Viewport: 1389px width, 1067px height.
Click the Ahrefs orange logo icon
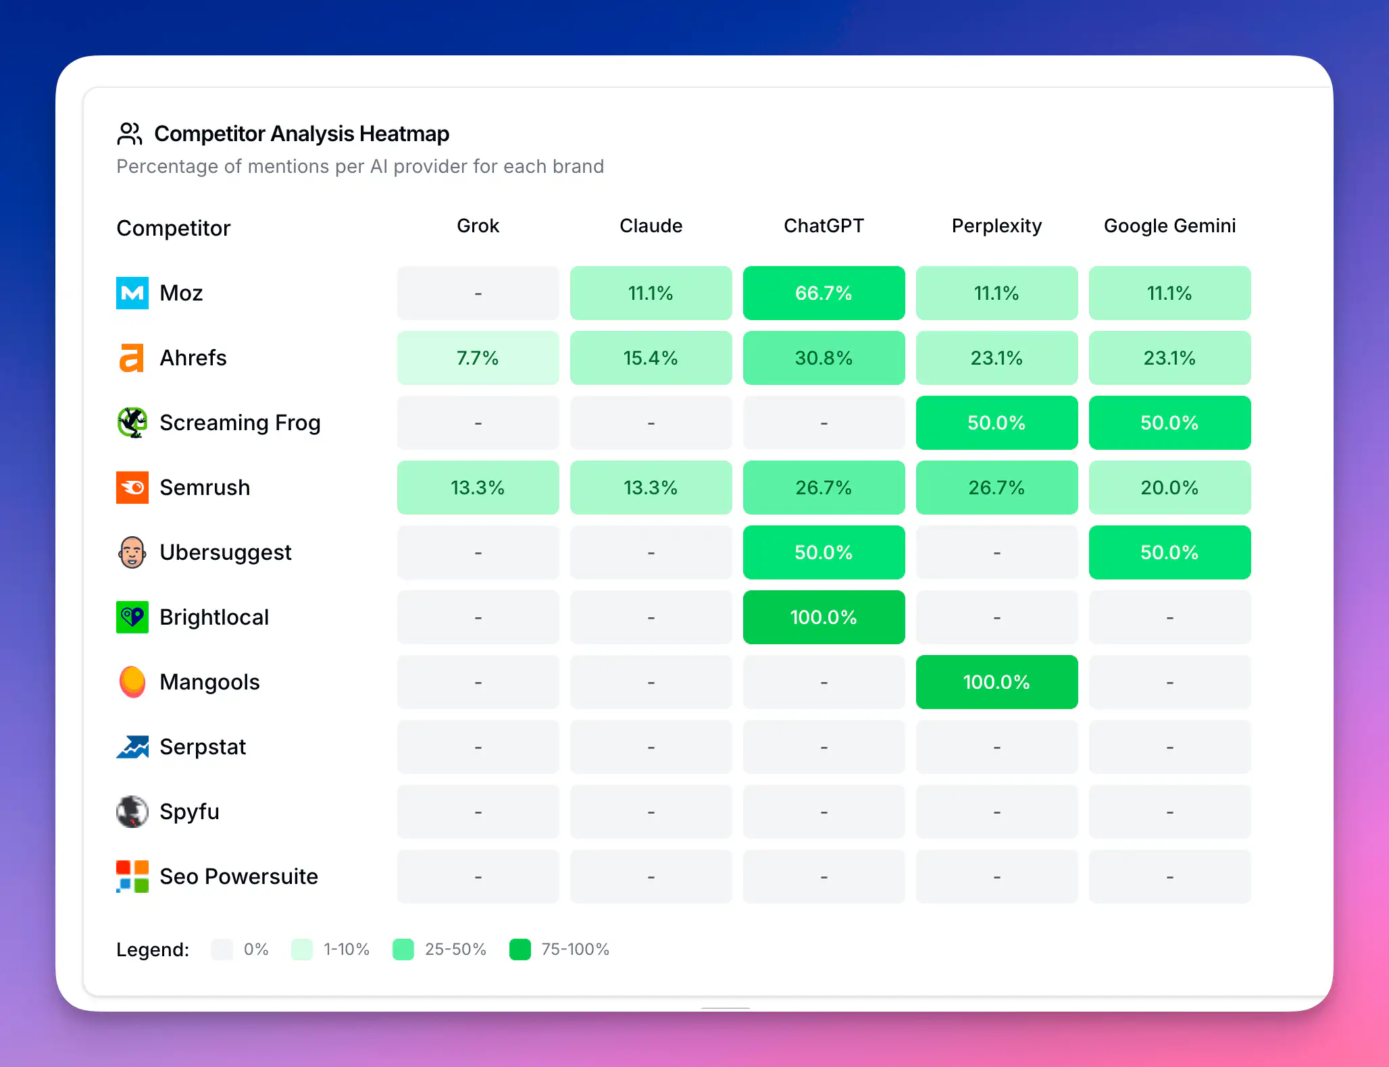[132, 358]
